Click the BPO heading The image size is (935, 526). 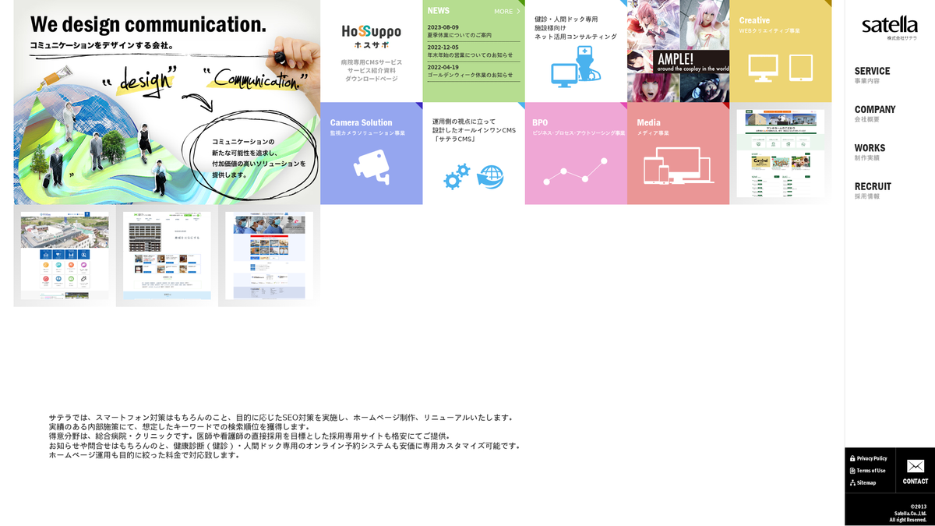coord(540,122)
